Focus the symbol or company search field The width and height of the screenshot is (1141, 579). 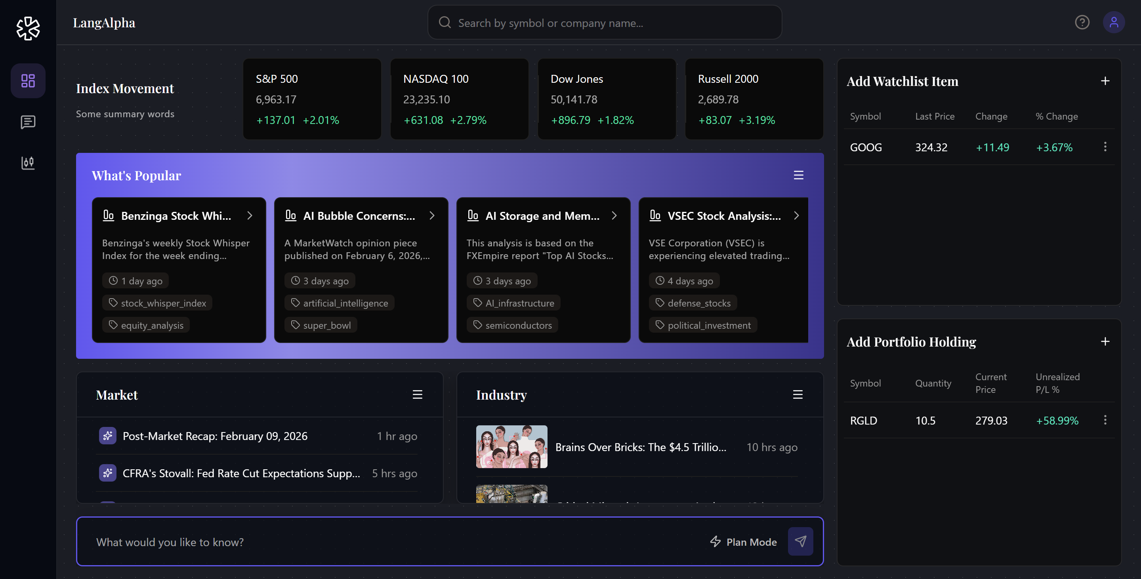coord(604,23)
